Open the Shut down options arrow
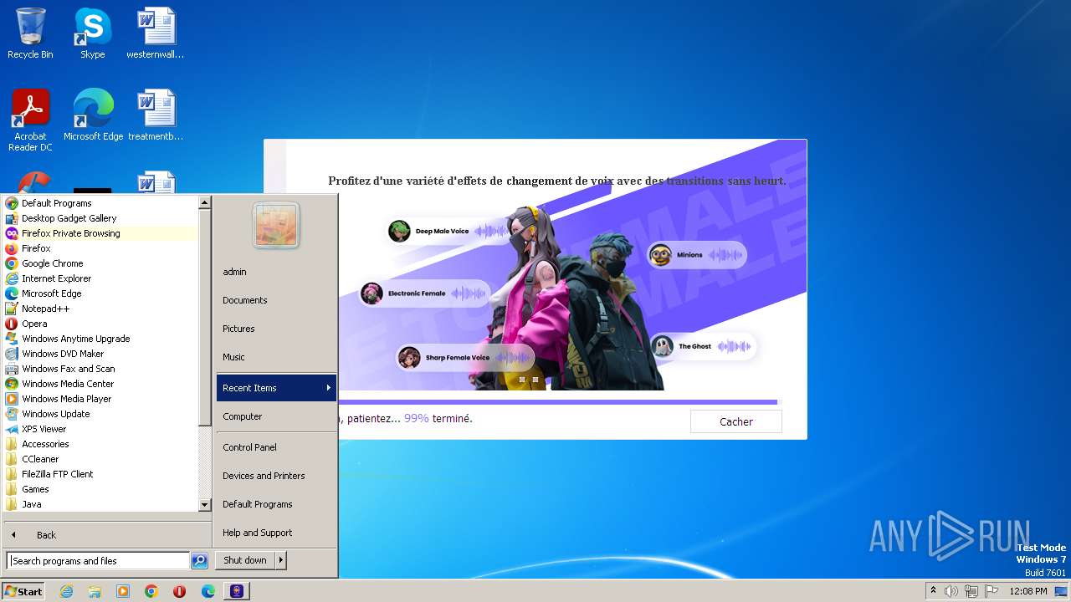Screen dimensions: 1071x602 [281, 560]
